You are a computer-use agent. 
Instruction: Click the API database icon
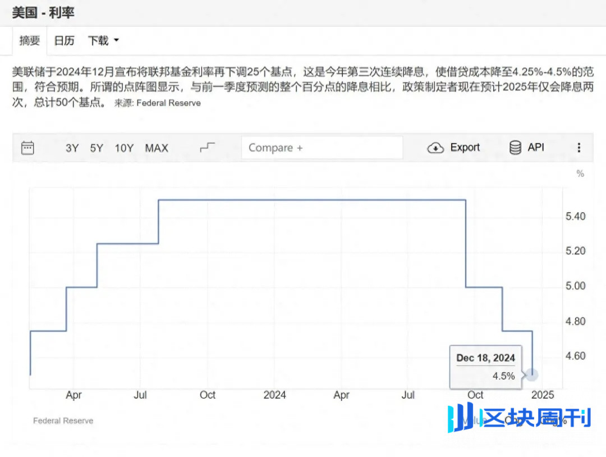515,148
